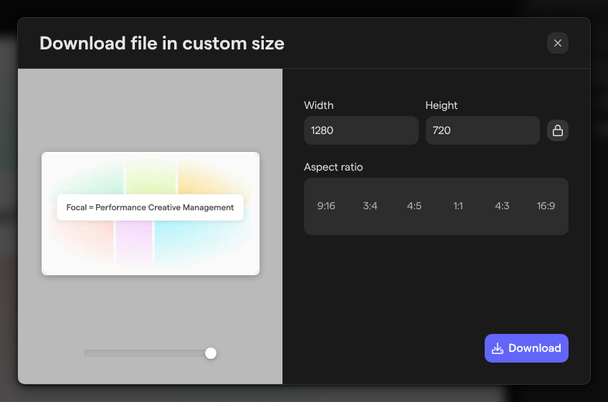Select the 9:16 aspect ratio
The width and height of the screenshot is (608, 402).
coord(326,206)
